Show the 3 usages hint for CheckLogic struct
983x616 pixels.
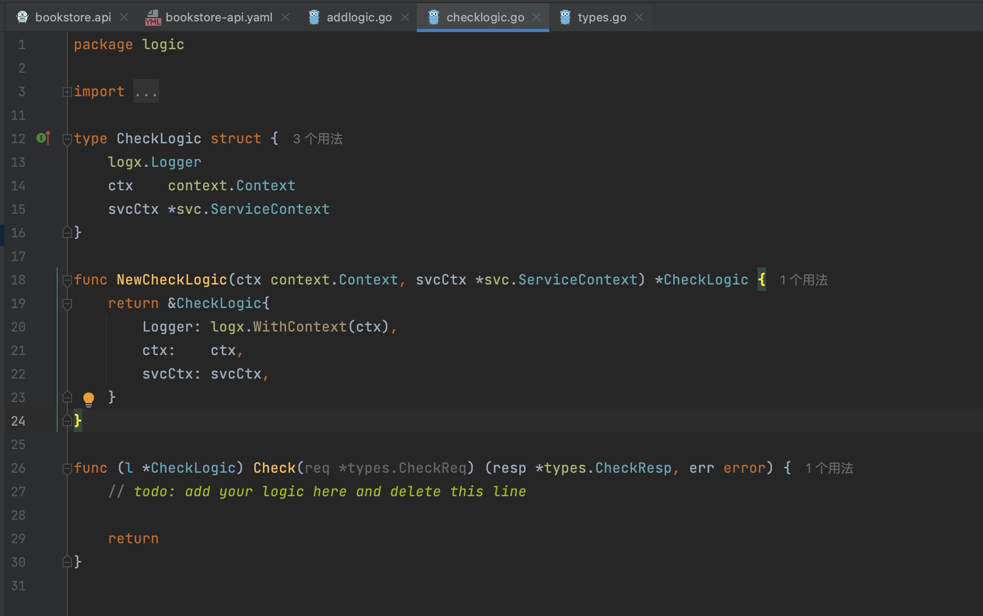pos(317,139)
